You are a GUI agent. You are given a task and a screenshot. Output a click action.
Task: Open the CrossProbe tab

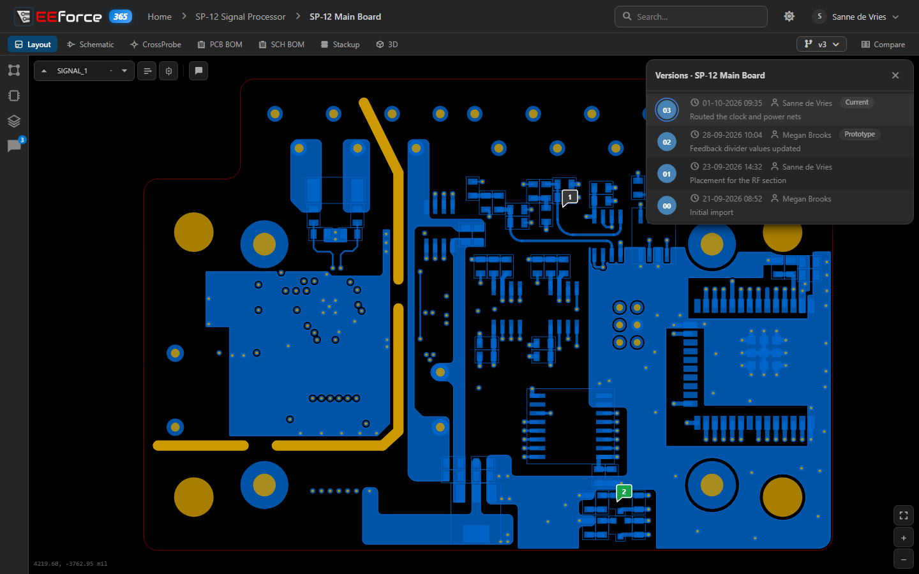click(156, 44)
